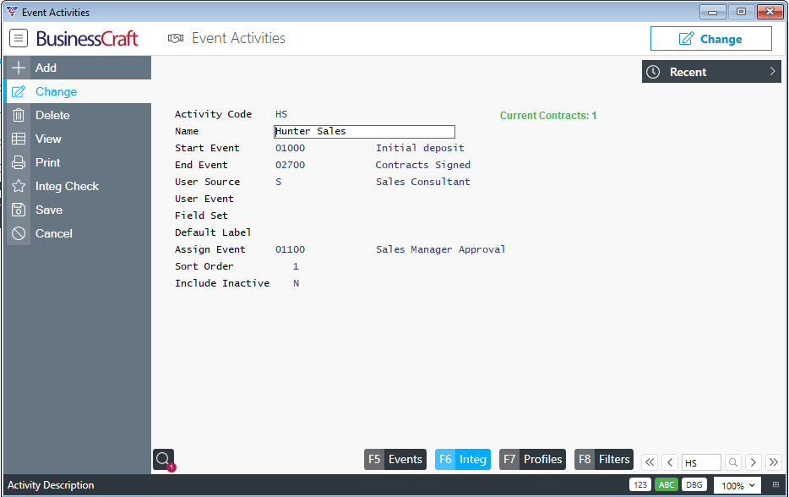
Task: Click the HS record navigation field
Action: [x=701, y=462]
